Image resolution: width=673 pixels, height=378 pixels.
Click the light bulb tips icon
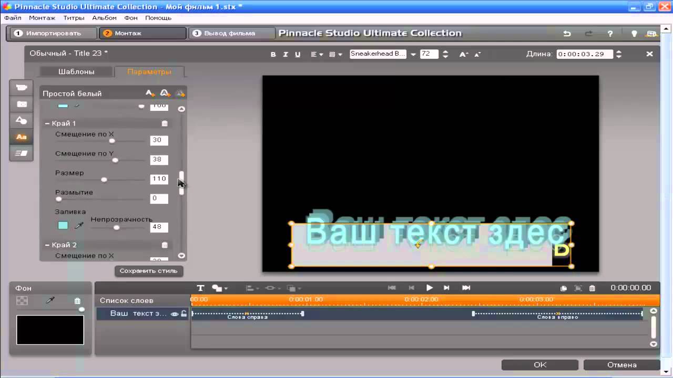pyautogui.click(x=634, y=33)
